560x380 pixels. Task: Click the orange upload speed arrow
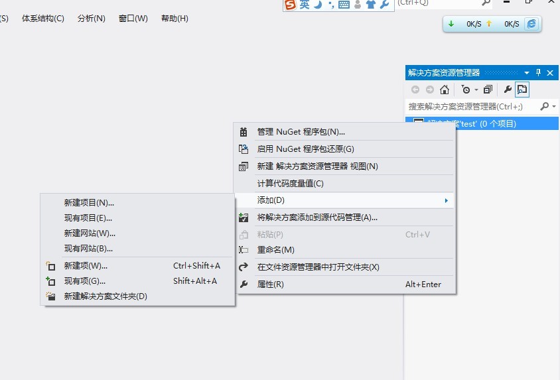point(489,24)
